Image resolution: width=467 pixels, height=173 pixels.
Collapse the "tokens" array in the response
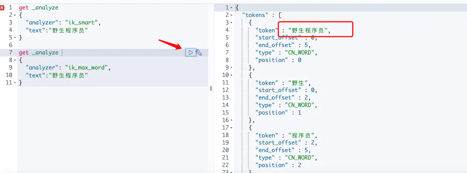[231, 15]
